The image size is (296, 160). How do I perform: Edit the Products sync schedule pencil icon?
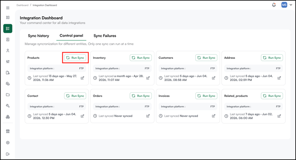pos(82,78)
